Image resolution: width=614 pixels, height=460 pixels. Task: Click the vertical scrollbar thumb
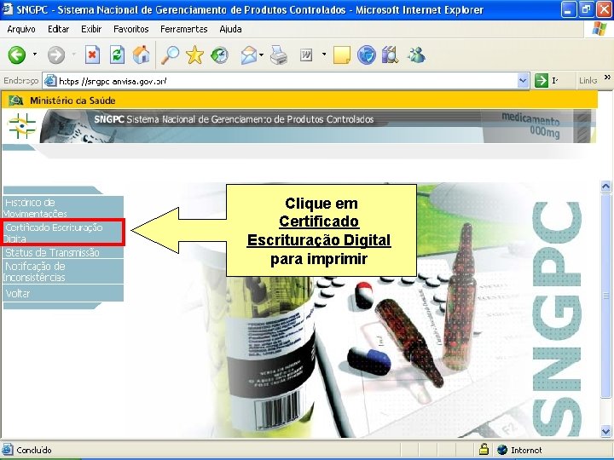coord(606,296)
